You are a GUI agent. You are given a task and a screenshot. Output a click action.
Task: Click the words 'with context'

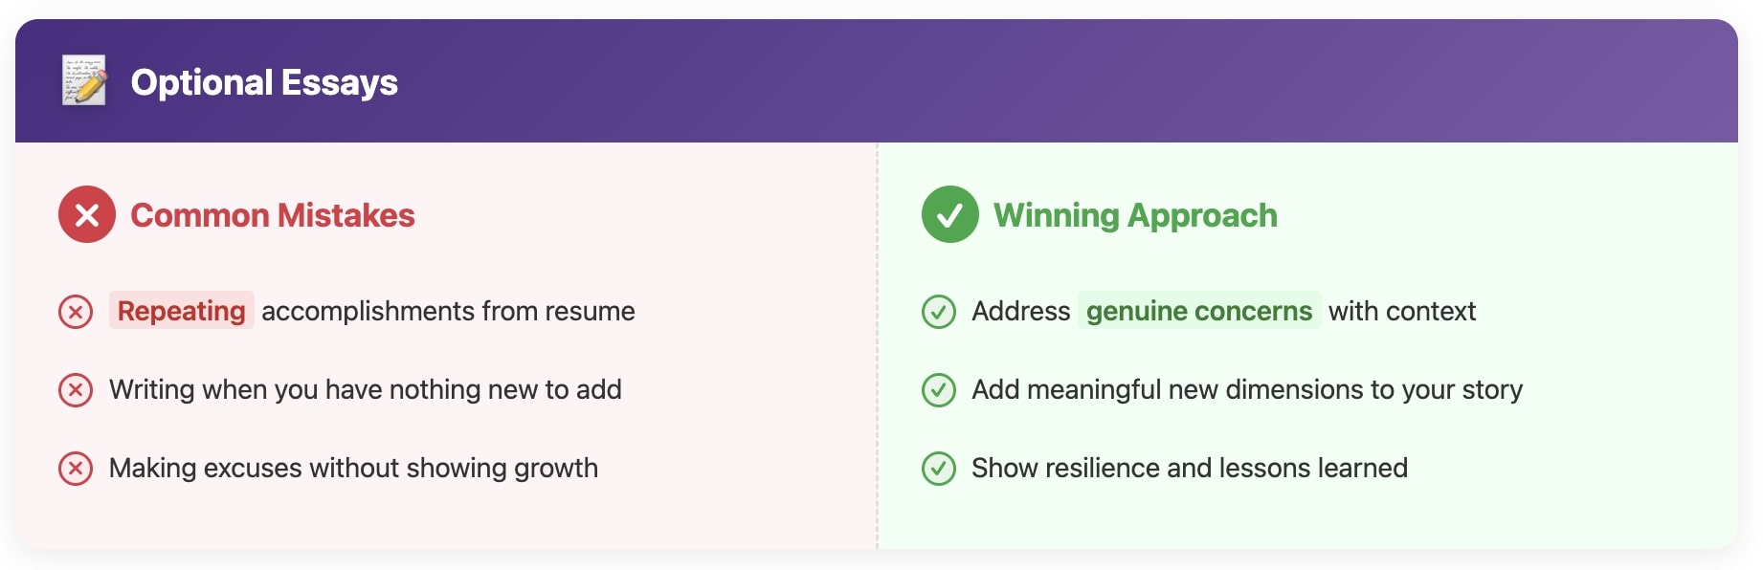(x=1402, y=311)
